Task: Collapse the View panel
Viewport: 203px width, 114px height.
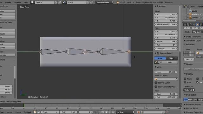Action: click(156, 67)
